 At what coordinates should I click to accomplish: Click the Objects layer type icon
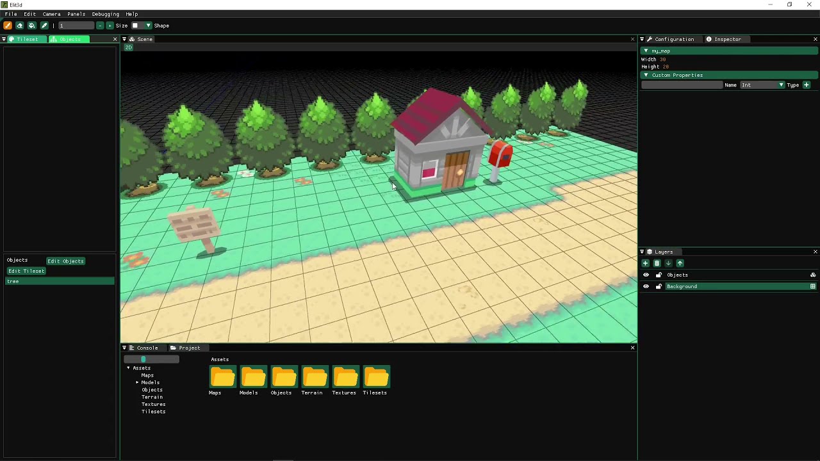point(813,275)
